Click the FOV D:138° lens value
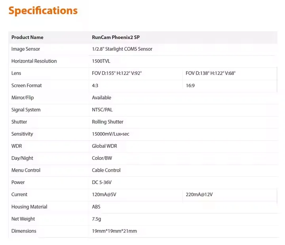The image size is (285, 245). click(210, 73)
